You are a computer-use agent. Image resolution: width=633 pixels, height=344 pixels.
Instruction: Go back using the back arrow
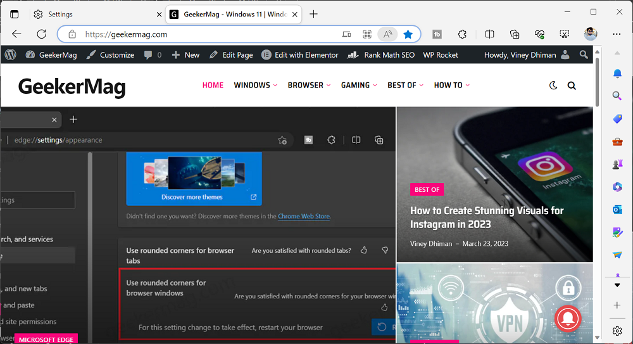pyautogui.click(x=16, y=34)
